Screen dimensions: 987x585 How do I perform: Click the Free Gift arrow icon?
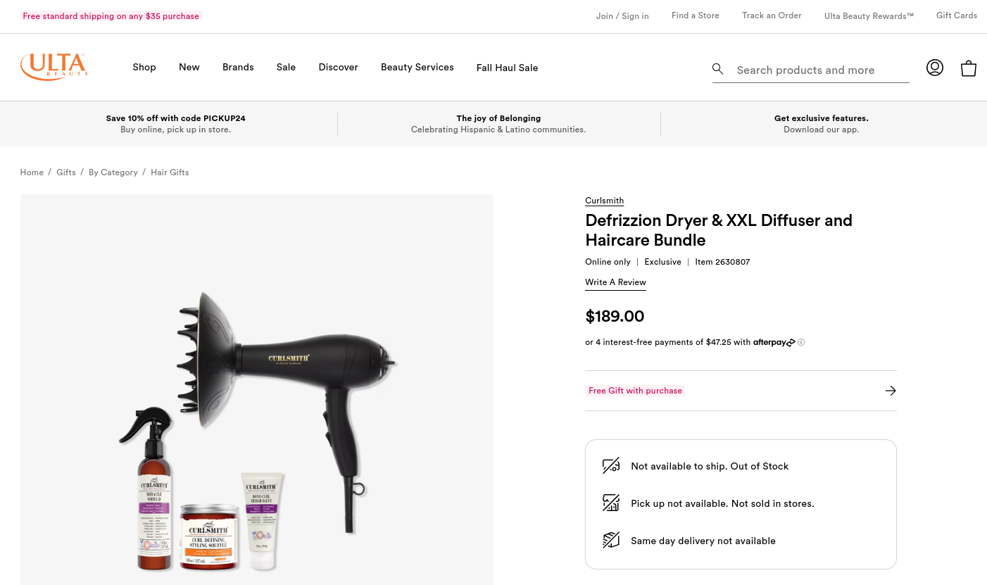click(891, 391)
